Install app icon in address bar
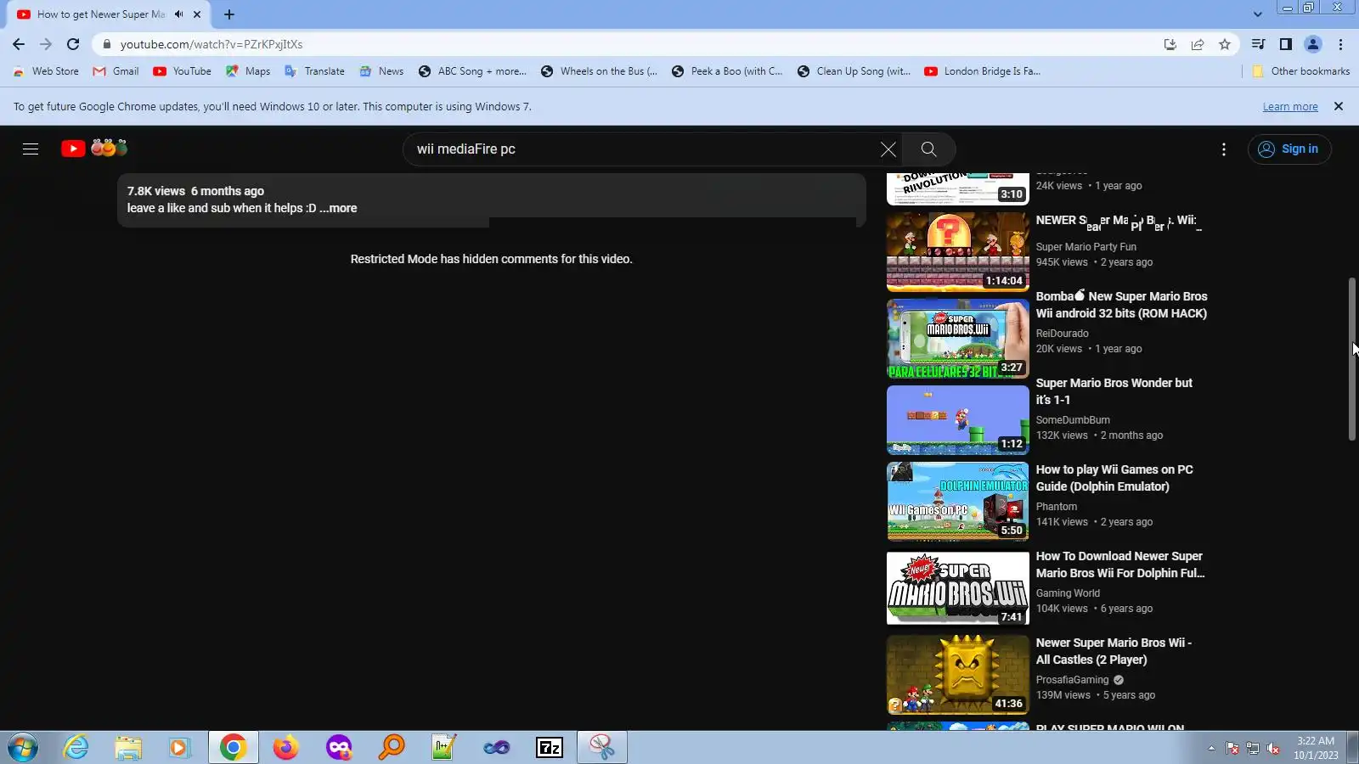The height and width of the screenshot is (764, 1359). click(x=1170, y=44)
